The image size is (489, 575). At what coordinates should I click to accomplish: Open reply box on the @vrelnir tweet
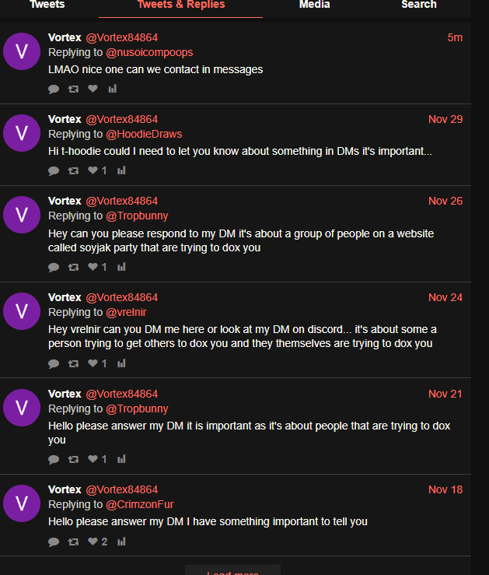(54, 363)
